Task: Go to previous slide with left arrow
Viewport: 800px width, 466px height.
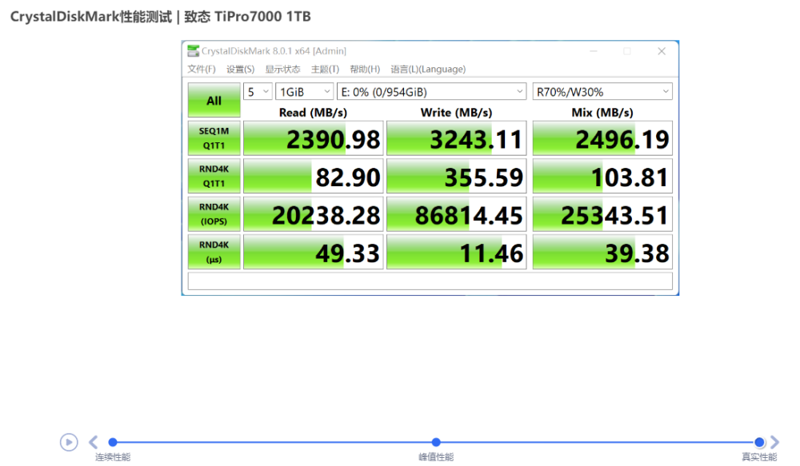Action: 93,442
